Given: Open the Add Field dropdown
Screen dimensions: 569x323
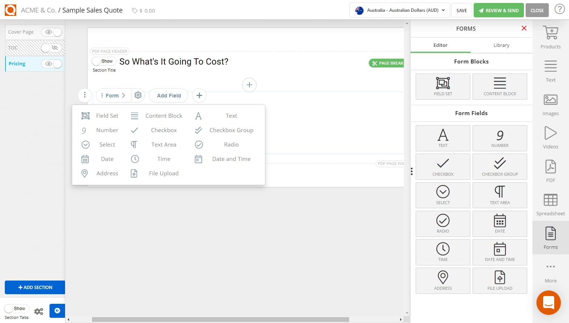Looking at the screenshot, I should [168, 95].
